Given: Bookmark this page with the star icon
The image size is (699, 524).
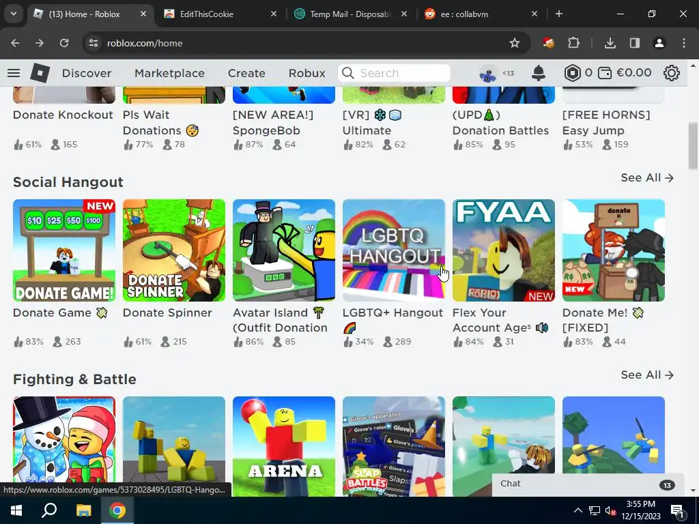Looking at the screenshot, I should click(x=515, y=43).
